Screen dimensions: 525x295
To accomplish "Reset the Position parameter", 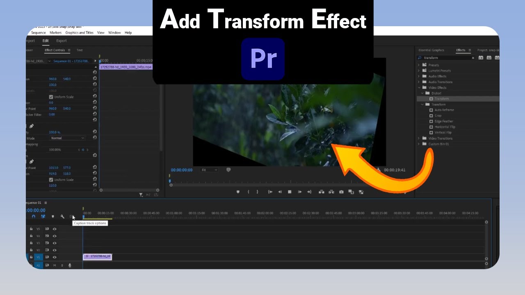I will [95, 79].
